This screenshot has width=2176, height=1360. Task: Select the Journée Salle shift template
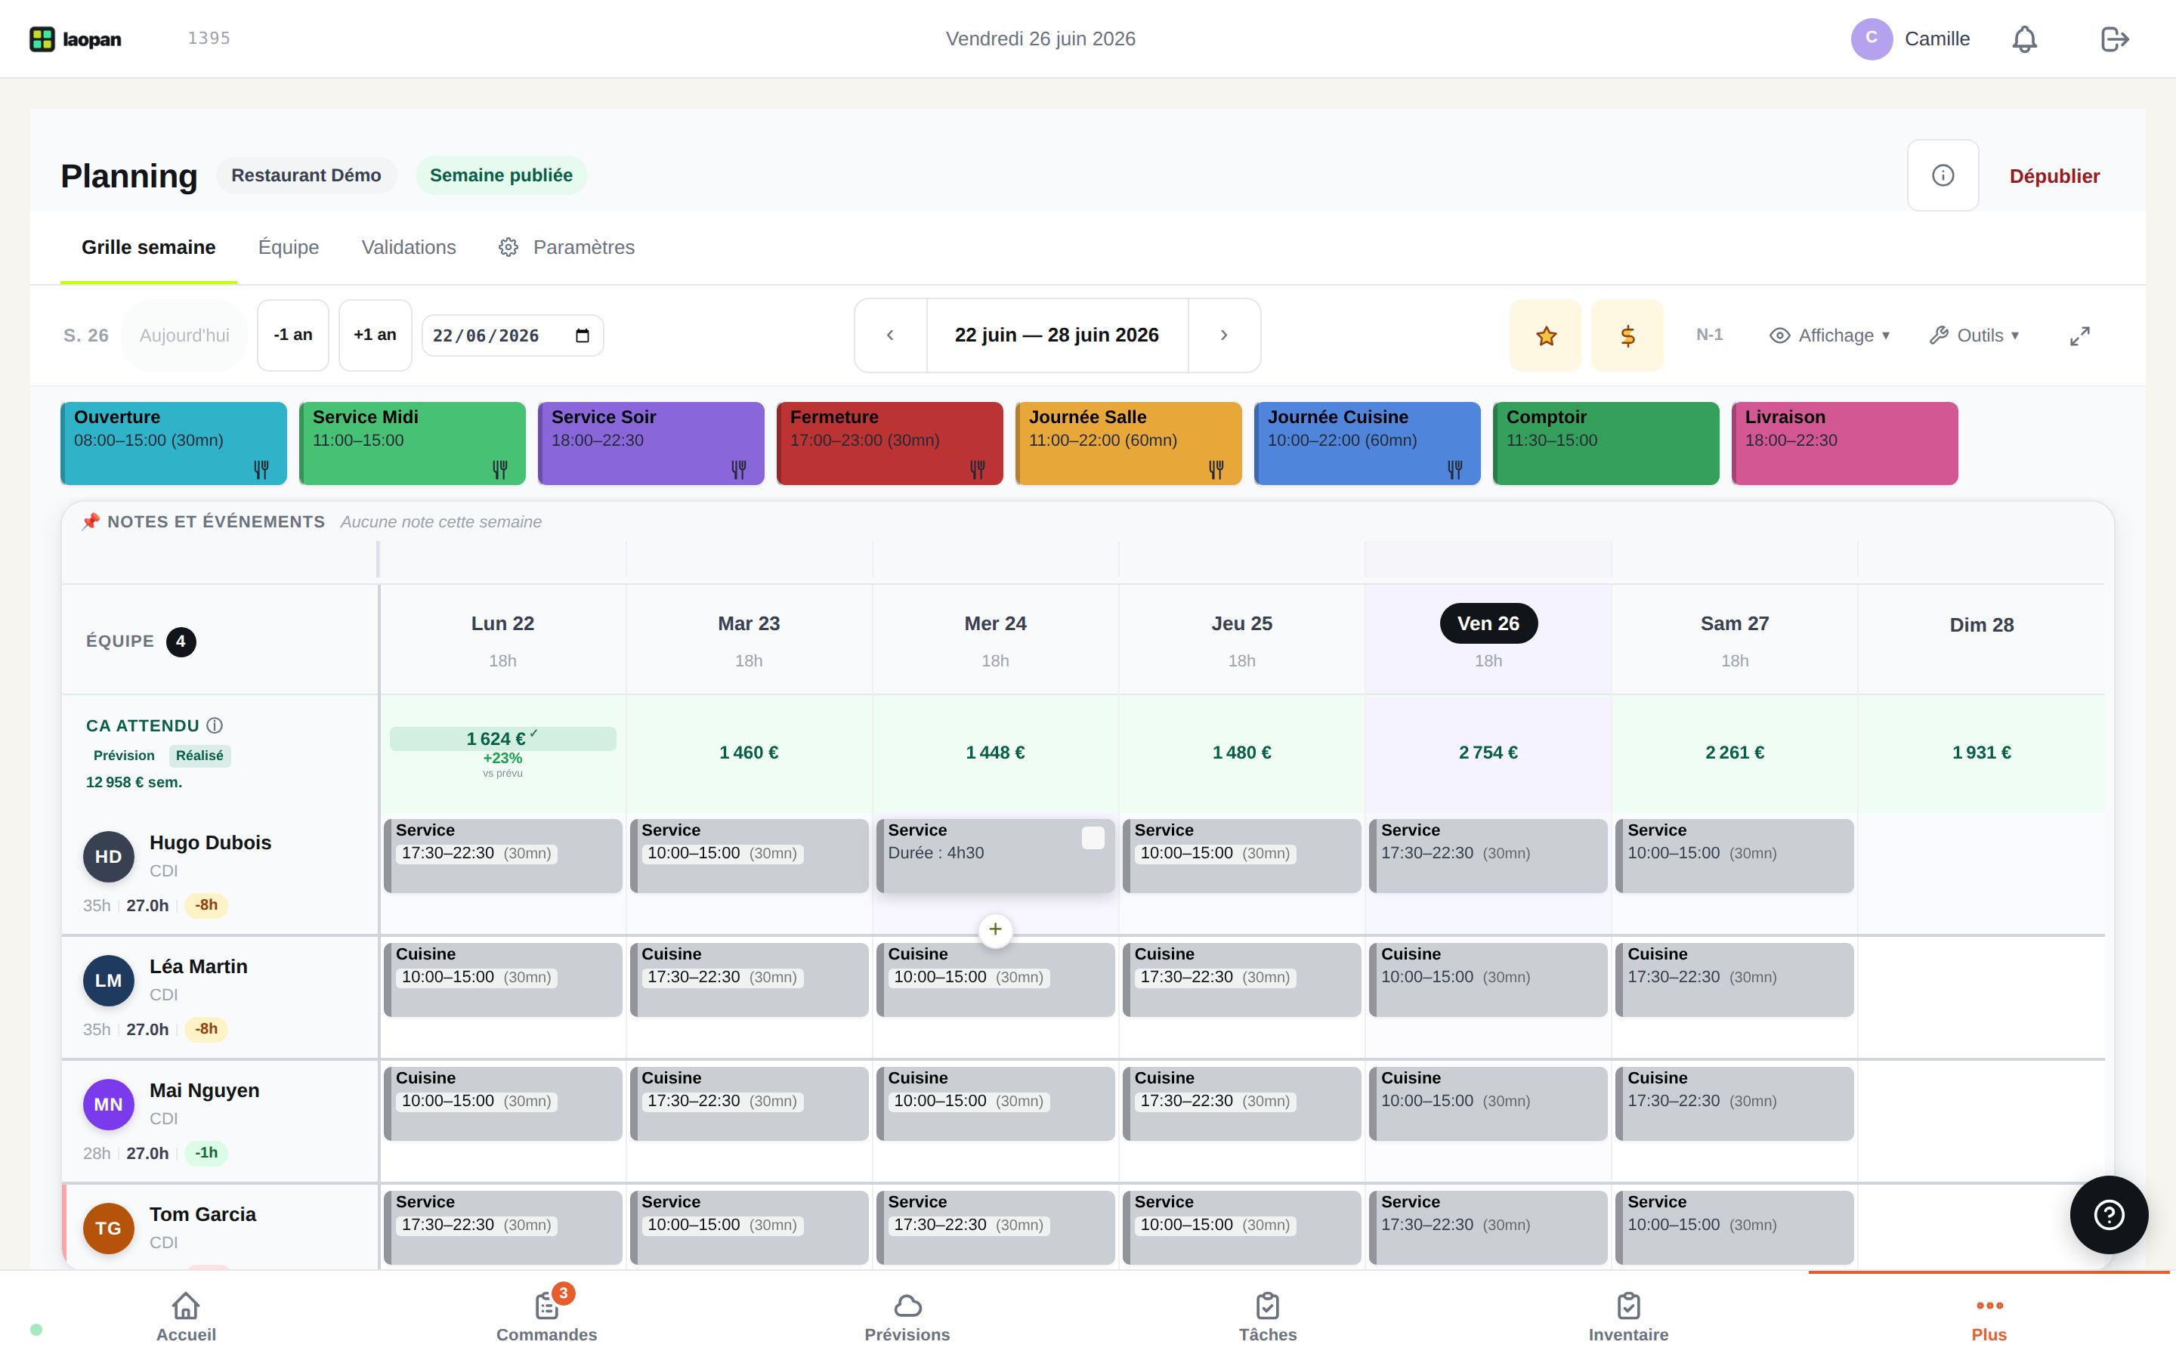click(1129, 444)
